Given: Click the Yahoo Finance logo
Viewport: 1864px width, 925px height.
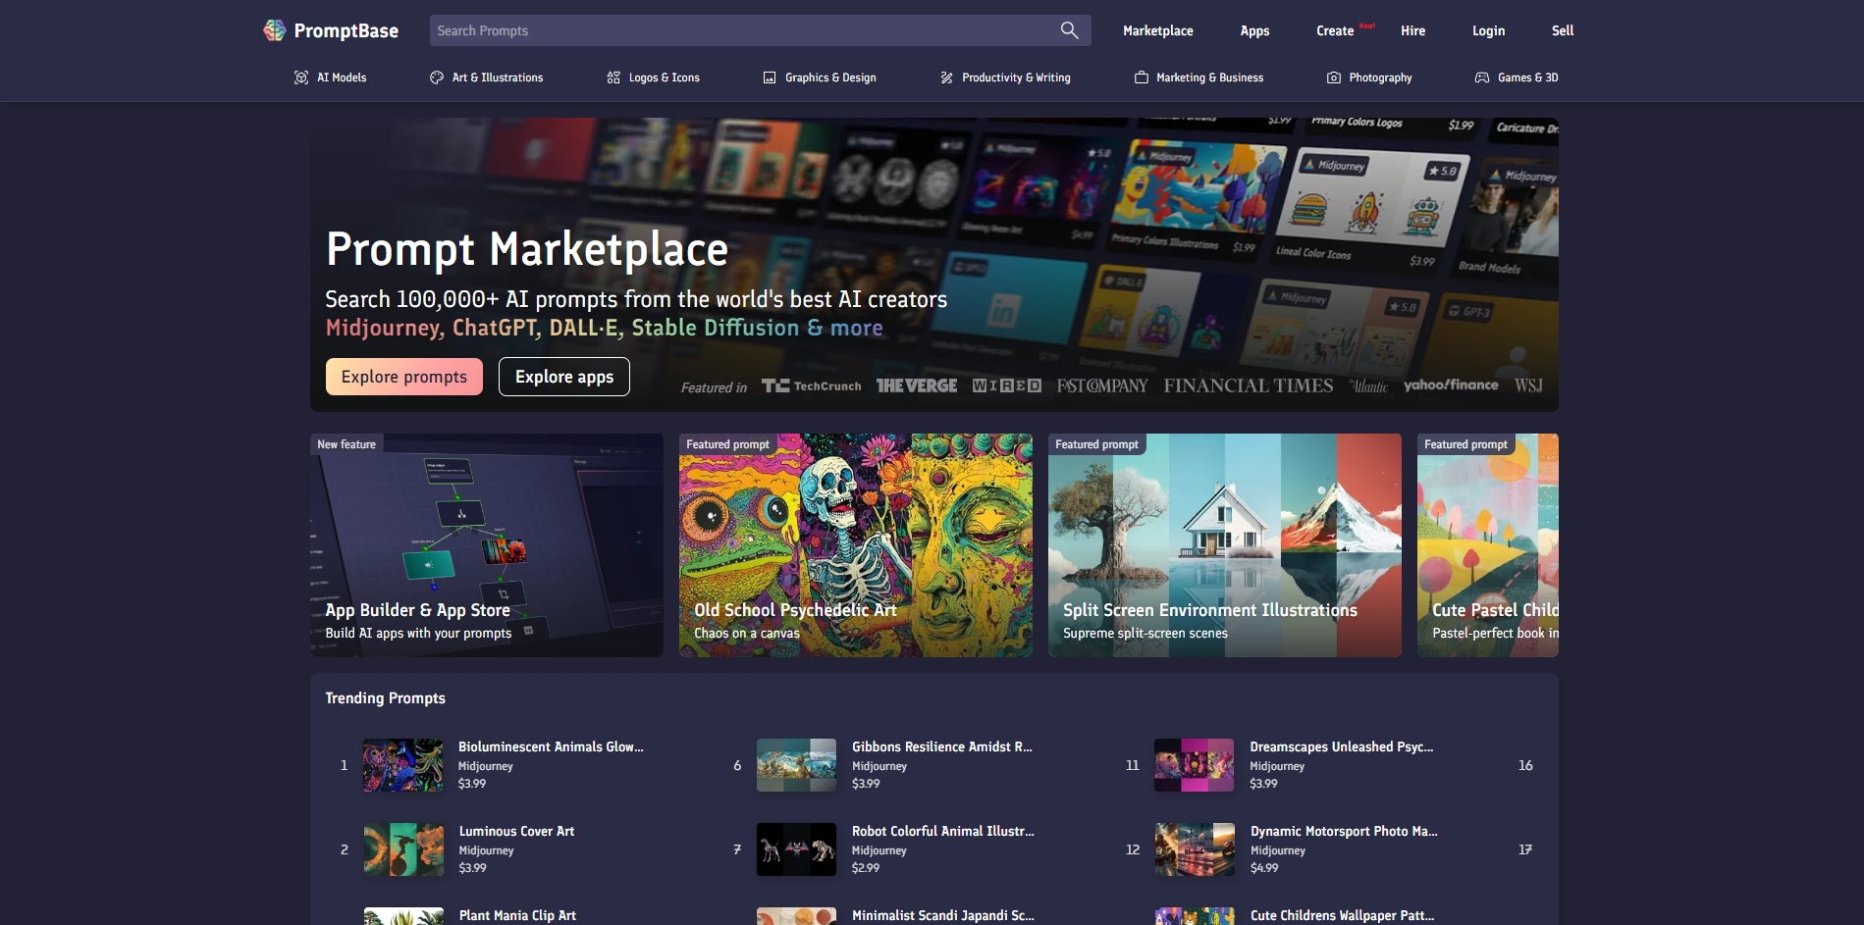Looking at the screenshot, I should [x=1451, y=385].
